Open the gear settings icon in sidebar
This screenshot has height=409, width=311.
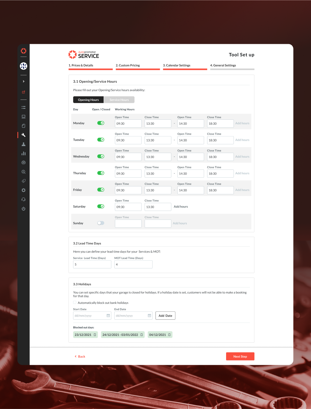coord(23,190)
